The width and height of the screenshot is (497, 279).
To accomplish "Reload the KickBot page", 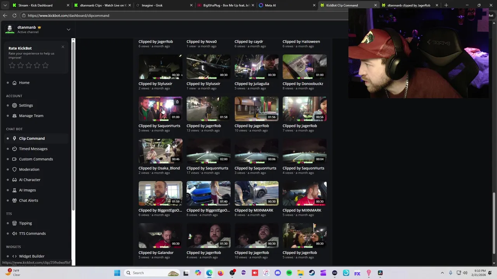I will coord(14,15).
